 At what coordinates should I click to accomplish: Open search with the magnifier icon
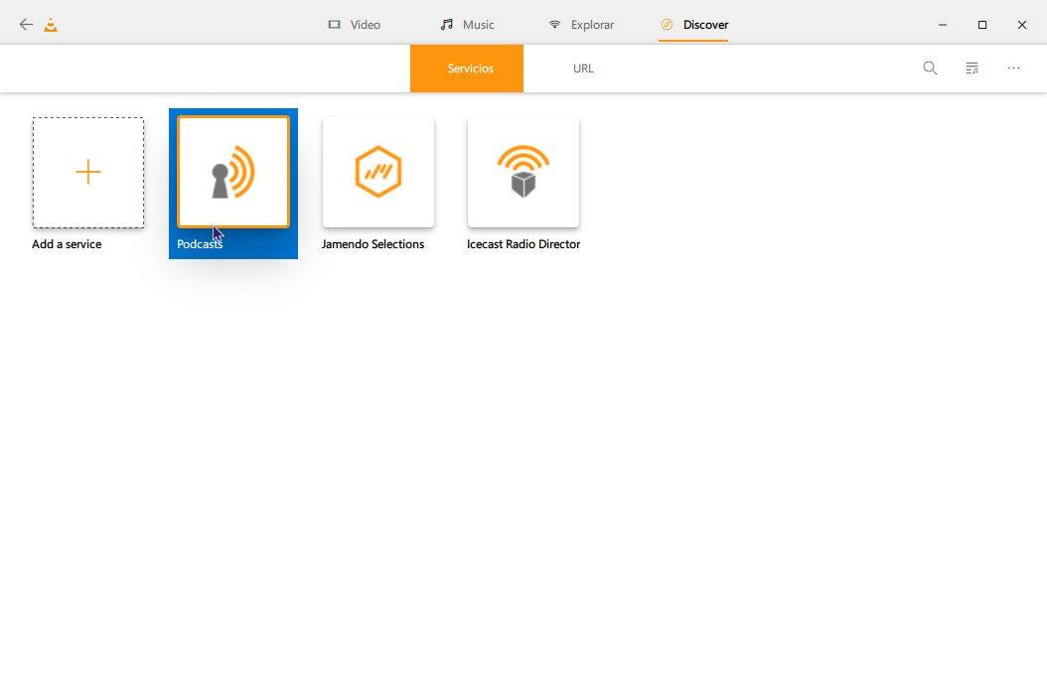click(930, 69)
